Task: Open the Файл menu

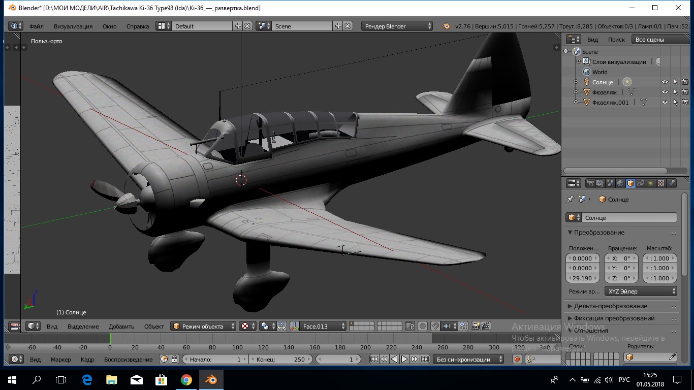Action: pos(36,26)
